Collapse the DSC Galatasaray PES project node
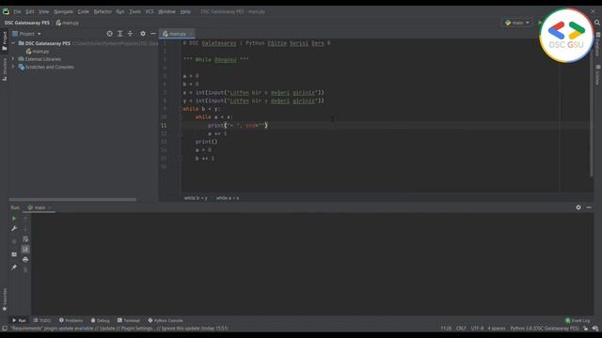The height and width of the screenshot is (338, 602). click(13, 43)
